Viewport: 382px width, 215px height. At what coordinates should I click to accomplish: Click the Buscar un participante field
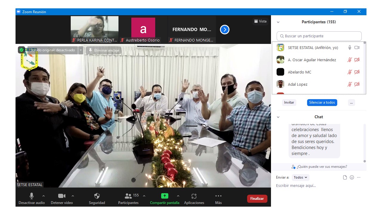click(319, 36)
